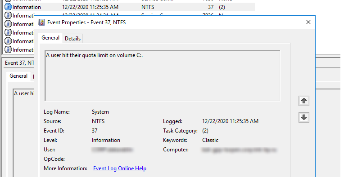This screenshot has height=177, width=344.
Task: Show next event with down arrow button
Action: click(303, 118)
